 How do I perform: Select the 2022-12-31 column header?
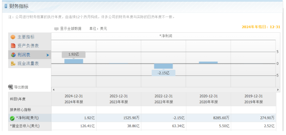click(x=164, y=99)
